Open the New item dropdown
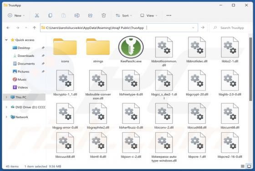The image size is (255, 171). coord(16,15)
